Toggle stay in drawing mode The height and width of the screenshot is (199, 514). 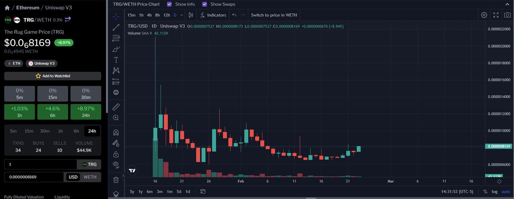tap(116, 143)
